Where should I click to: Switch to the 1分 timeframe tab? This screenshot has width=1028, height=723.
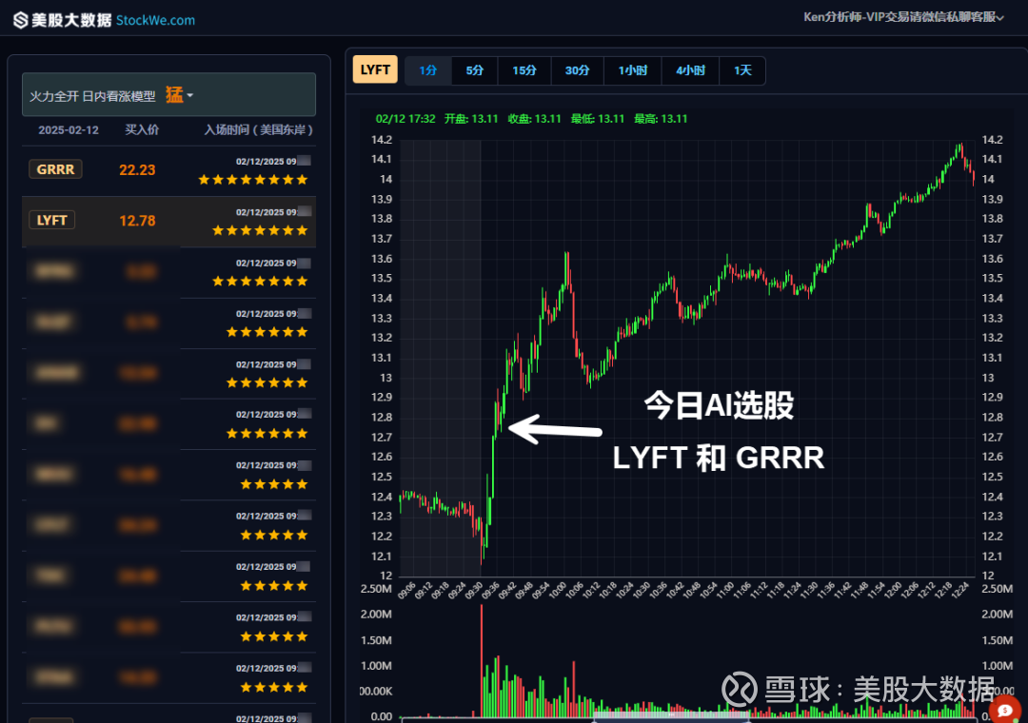click(428, 70)
